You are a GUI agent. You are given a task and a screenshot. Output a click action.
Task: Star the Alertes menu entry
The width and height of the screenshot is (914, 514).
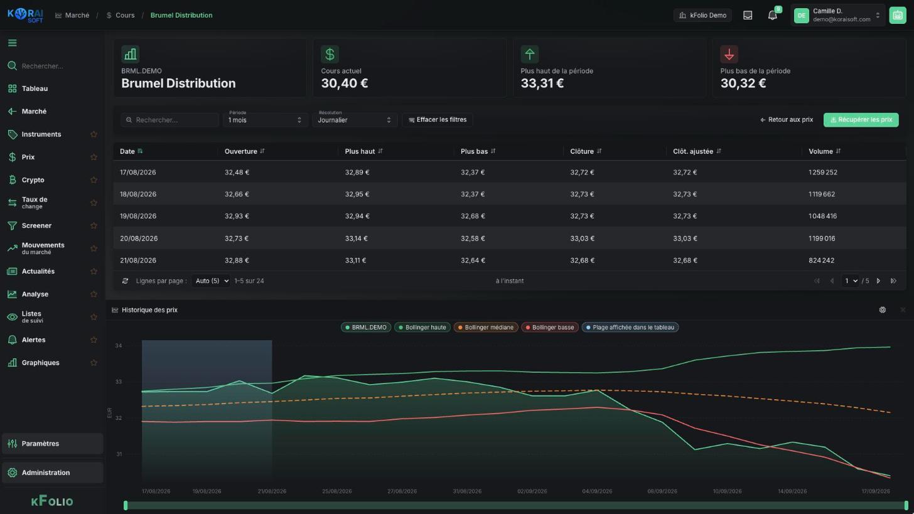(x=94, y=340)
